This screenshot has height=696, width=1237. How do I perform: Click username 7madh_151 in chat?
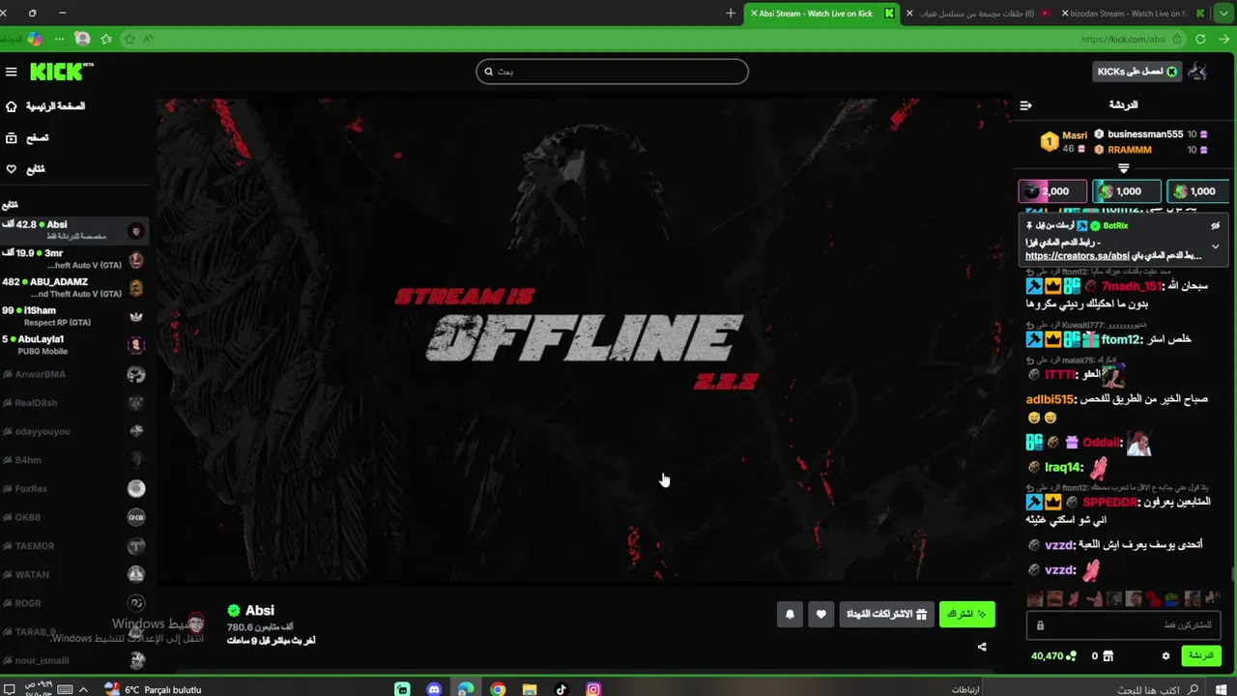pos(1131,286)
